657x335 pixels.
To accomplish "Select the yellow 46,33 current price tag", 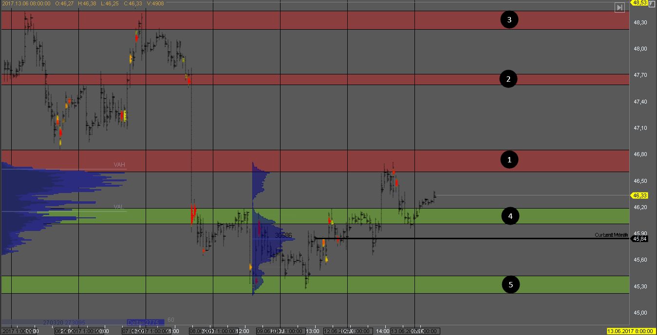I will (639, 195).
